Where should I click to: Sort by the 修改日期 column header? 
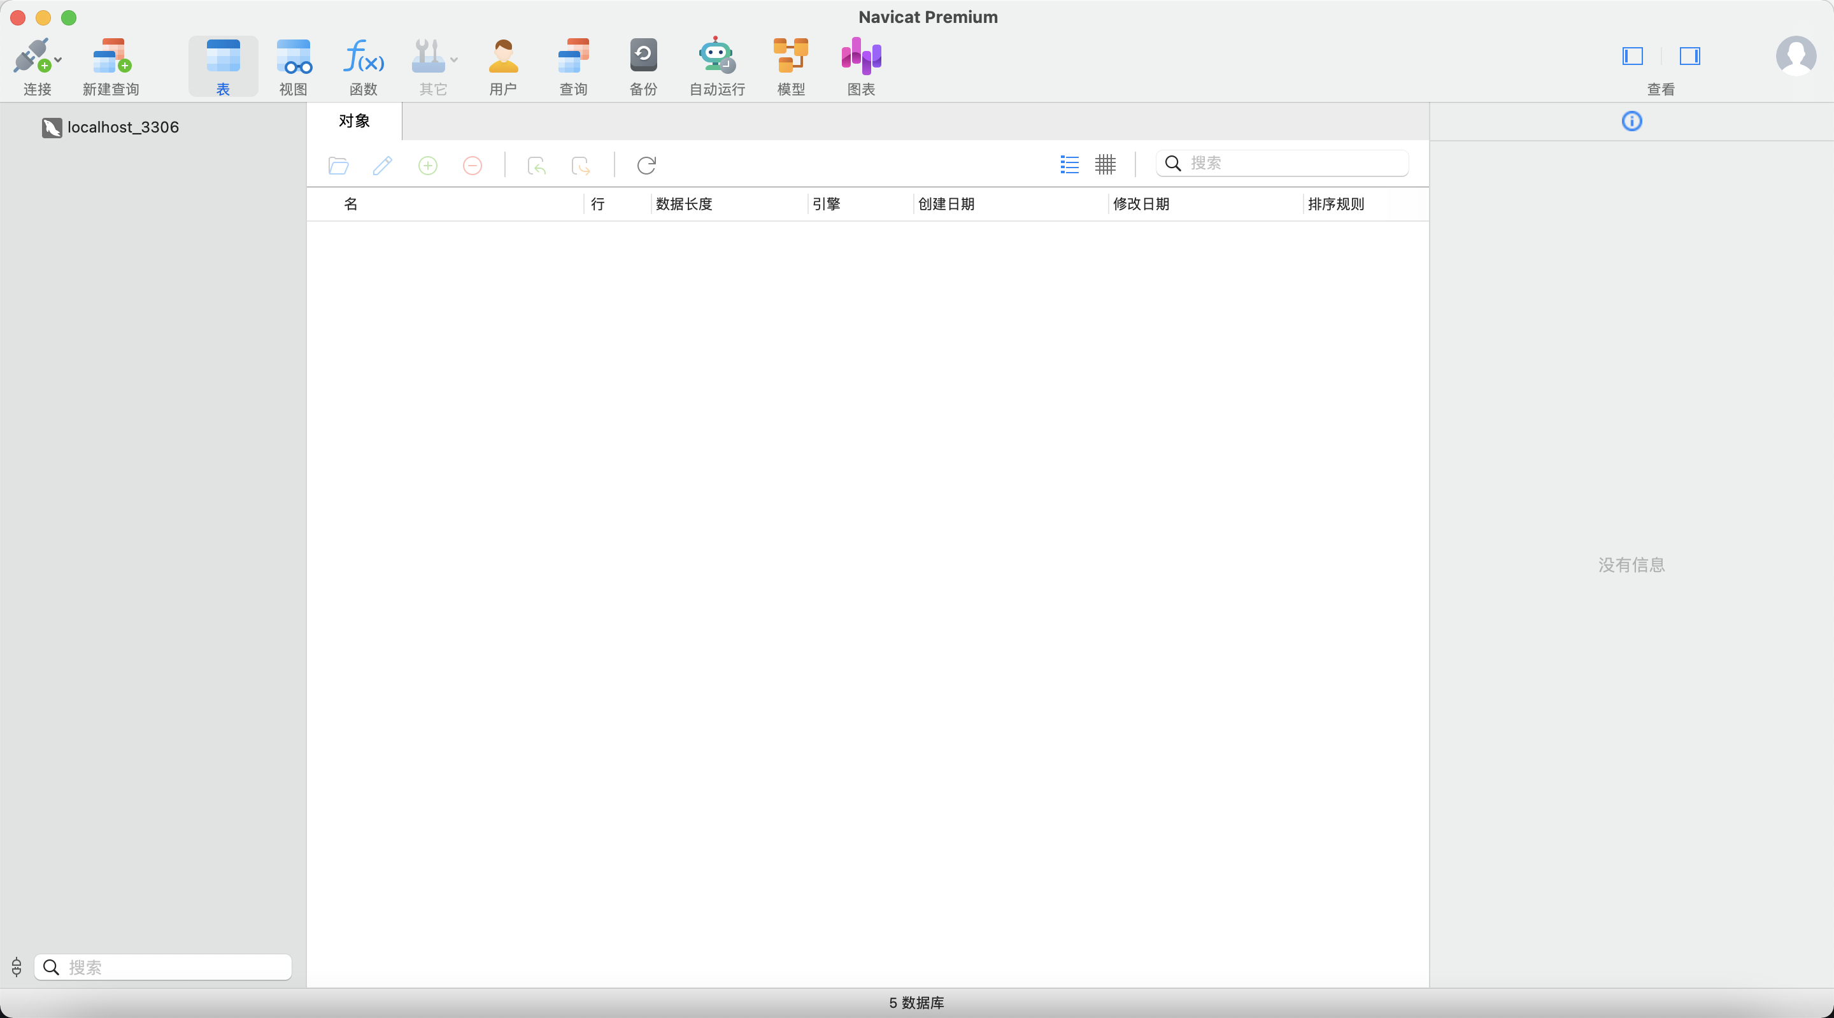[1141, 204]
